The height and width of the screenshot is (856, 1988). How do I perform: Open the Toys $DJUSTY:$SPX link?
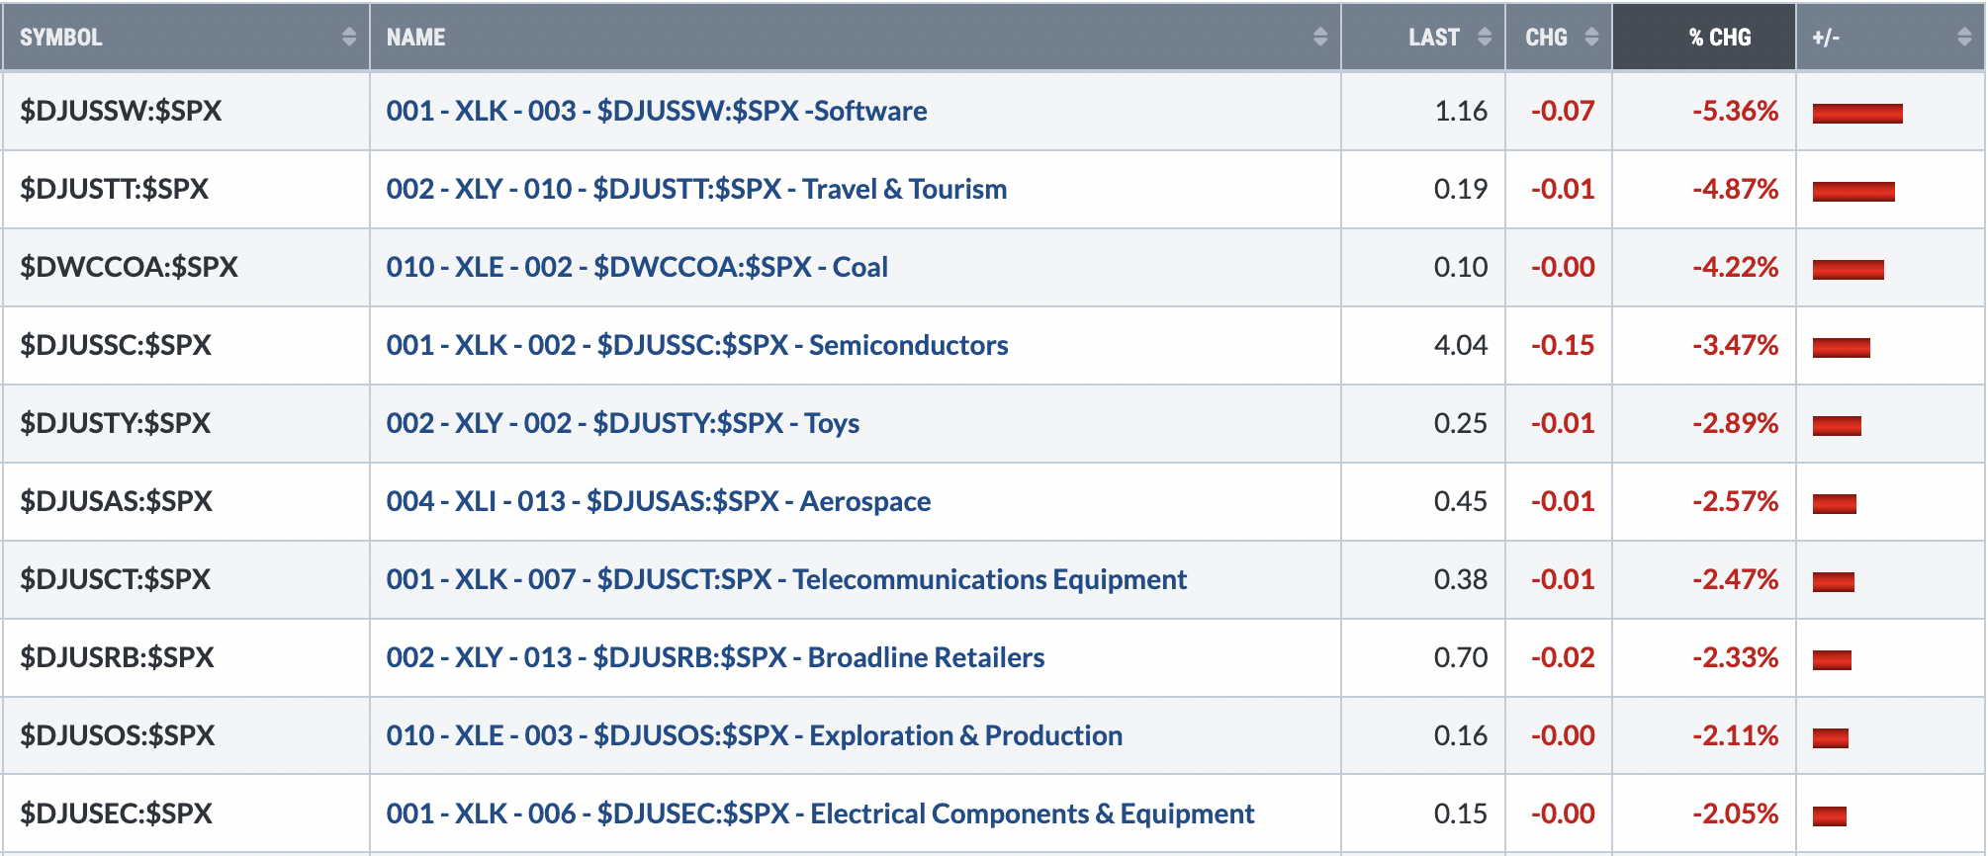click(623, 423)
